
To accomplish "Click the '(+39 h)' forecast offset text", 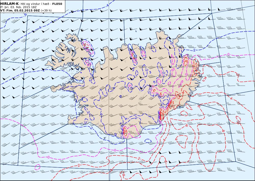I will click(x=46, y=10).
